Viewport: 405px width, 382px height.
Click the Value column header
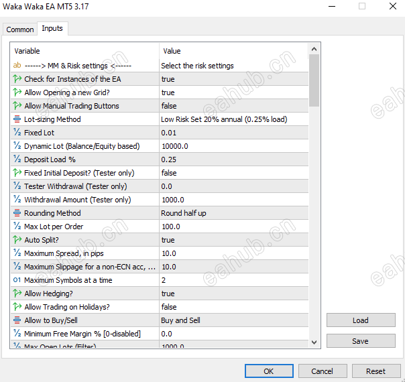click(x=234, y=51)
